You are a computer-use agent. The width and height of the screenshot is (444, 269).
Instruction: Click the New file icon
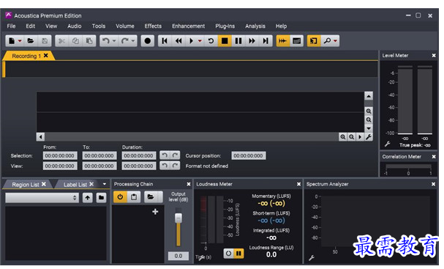coord(12,41)
